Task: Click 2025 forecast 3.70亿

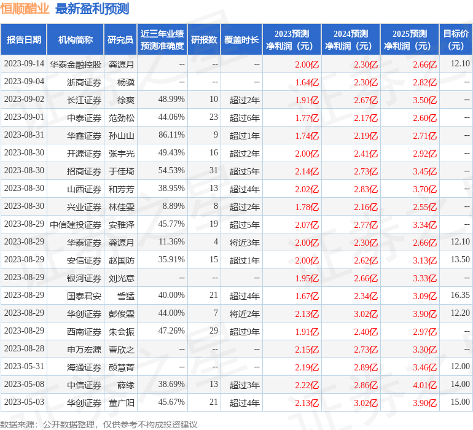Action: tap(424, 189)
